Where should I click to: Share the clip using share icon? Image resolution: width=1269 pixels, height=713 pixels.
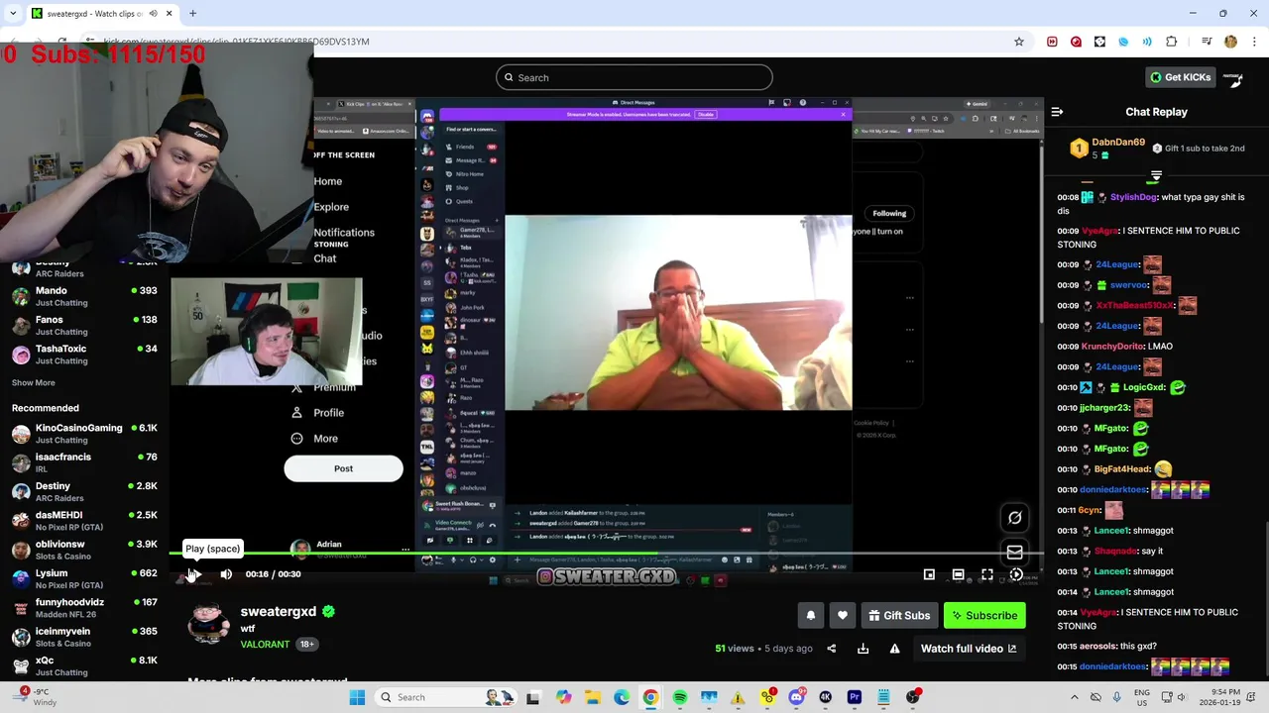pos(832,649)
